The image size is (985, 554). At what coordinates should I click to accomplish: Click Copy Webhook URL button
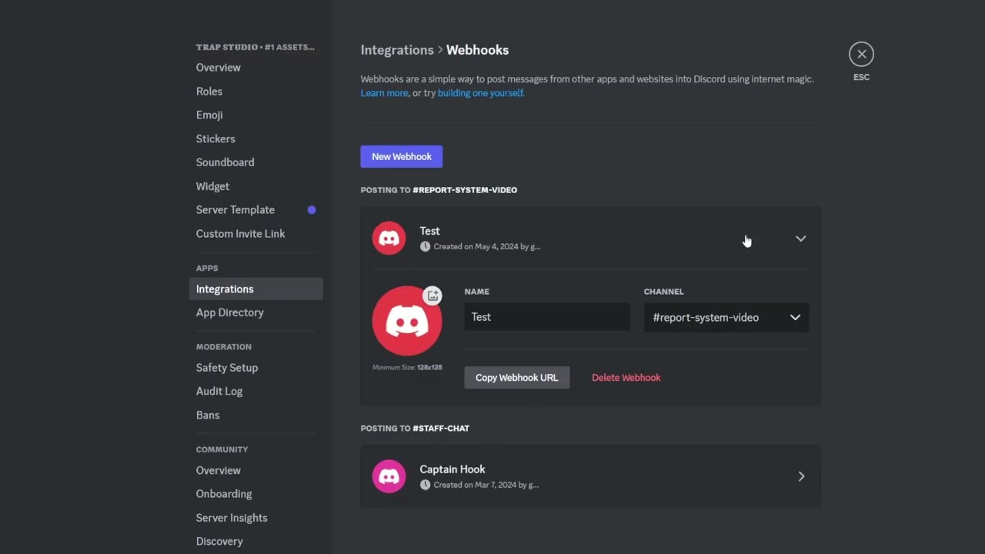click(x=517, y=378)
